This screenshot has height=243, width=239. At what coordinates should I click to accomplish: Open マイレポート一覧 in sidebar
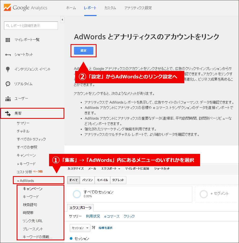tap(27, 40)
